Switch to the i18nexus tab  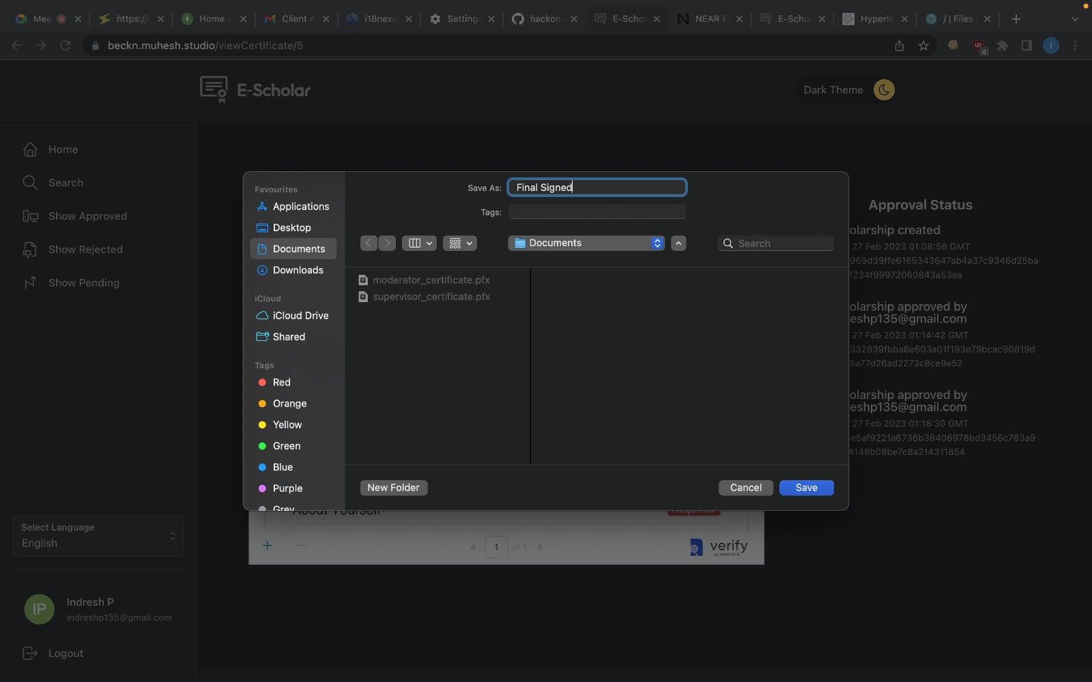379,19
